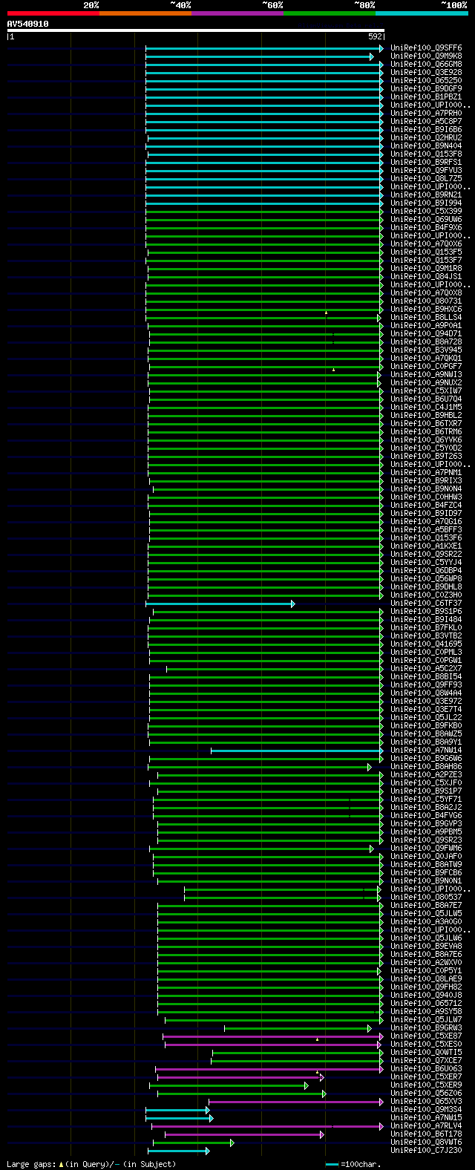Viewport: 475px width, 1170px height.
Task: Select label UniRef100_Q56WP8
Action: 425,579
